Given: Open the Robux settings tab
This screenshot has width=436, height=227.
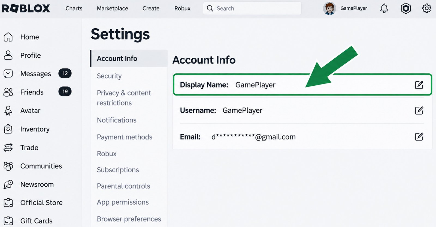Looking at the screenshot, I should [107, 154].
